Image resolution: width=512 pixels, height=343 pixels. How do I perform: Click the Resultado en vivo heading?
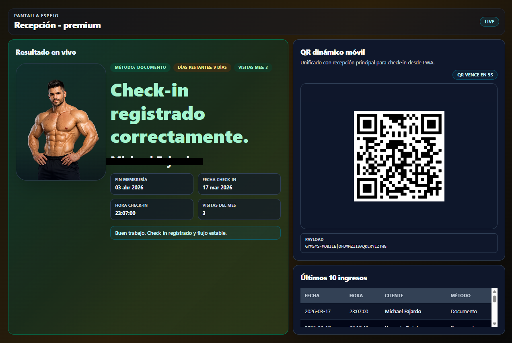46,52
